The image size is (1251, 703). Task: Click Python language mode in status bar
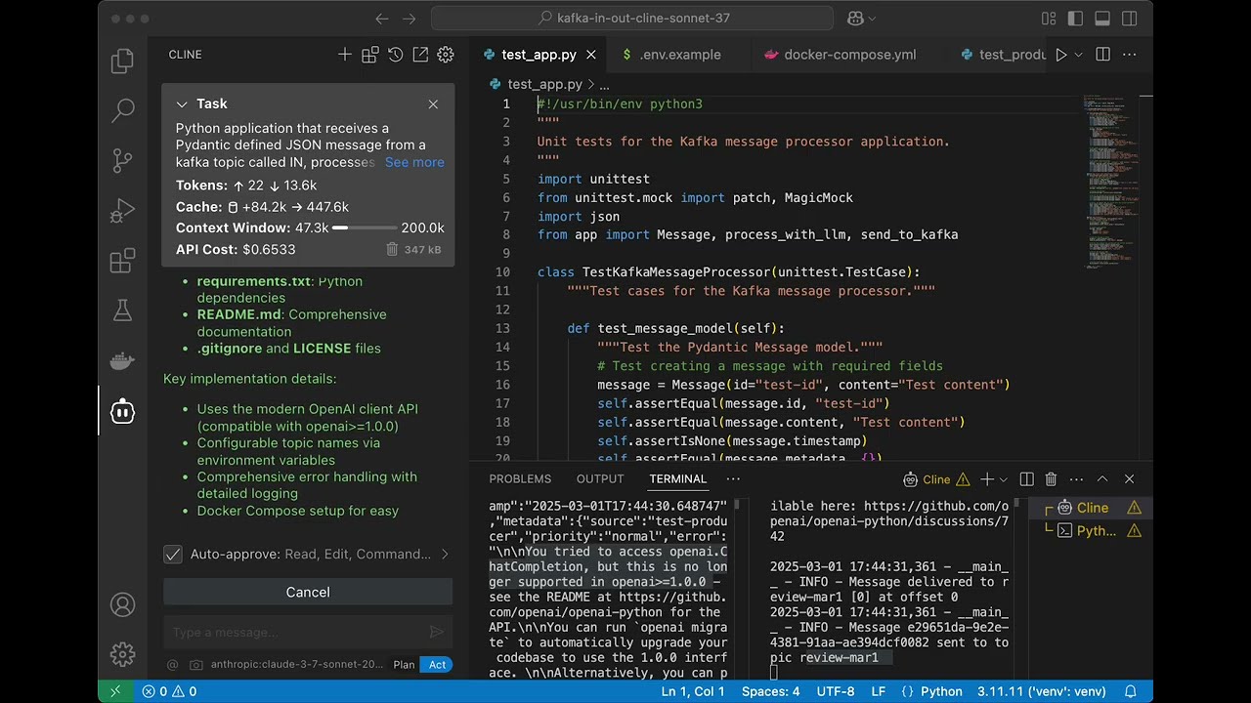pyautogui.click(x=942, y=691)
